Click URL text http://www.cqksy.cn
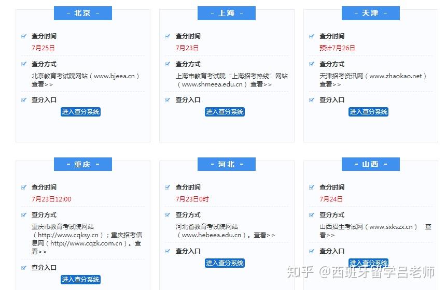Screen dimensions: 446x290 [68, 235]
